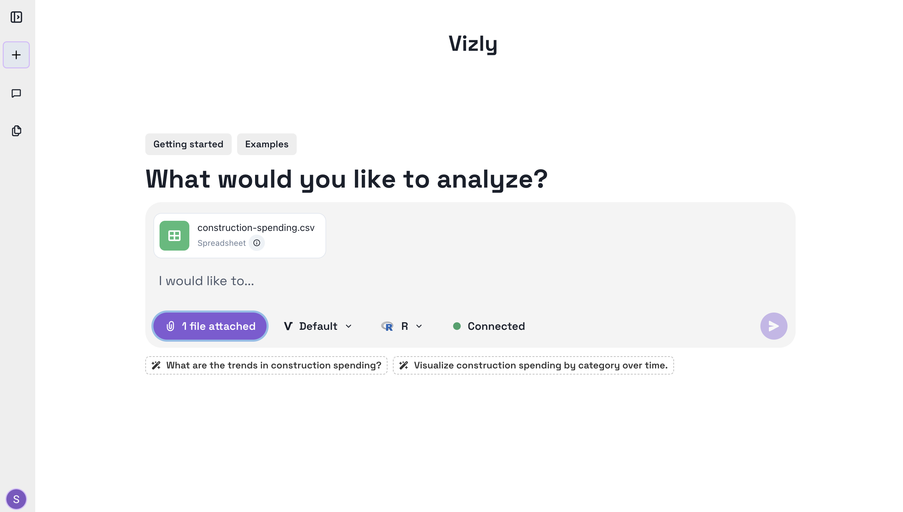Click the 1 file attached button
This screenshot has height=512, width=903.
[210, 326]
